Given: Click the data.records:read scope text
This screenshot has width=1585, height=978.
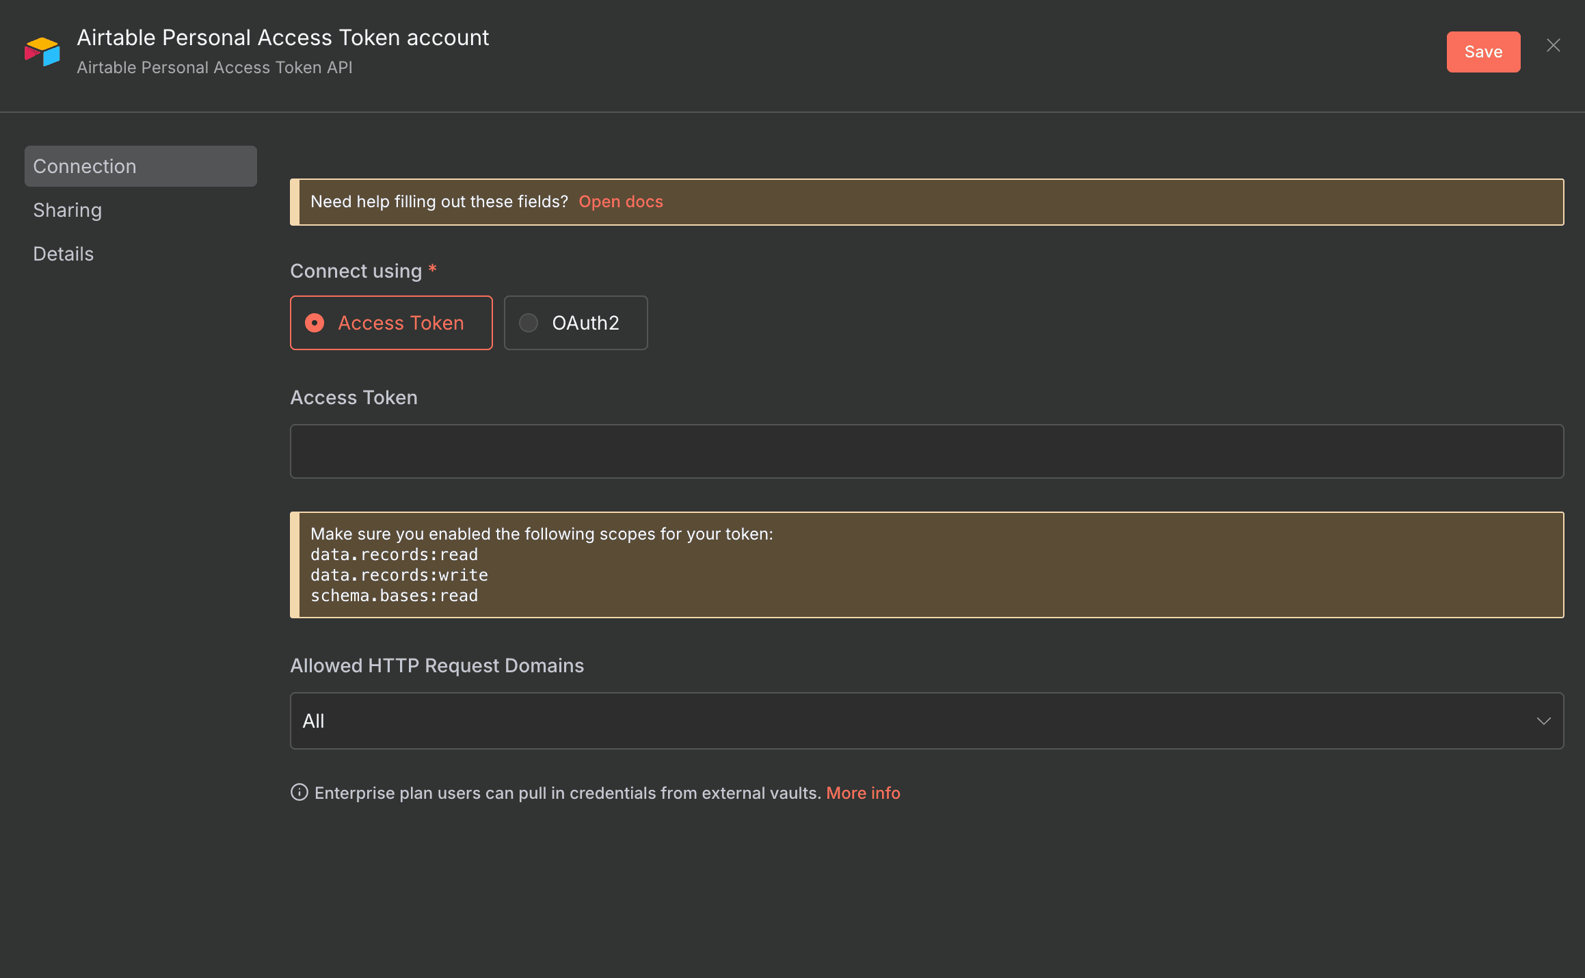Looking at the screenshot, I should click(394, 555).
